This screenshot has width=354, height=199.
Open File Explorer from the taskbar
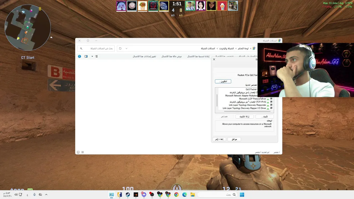(192, 195)
